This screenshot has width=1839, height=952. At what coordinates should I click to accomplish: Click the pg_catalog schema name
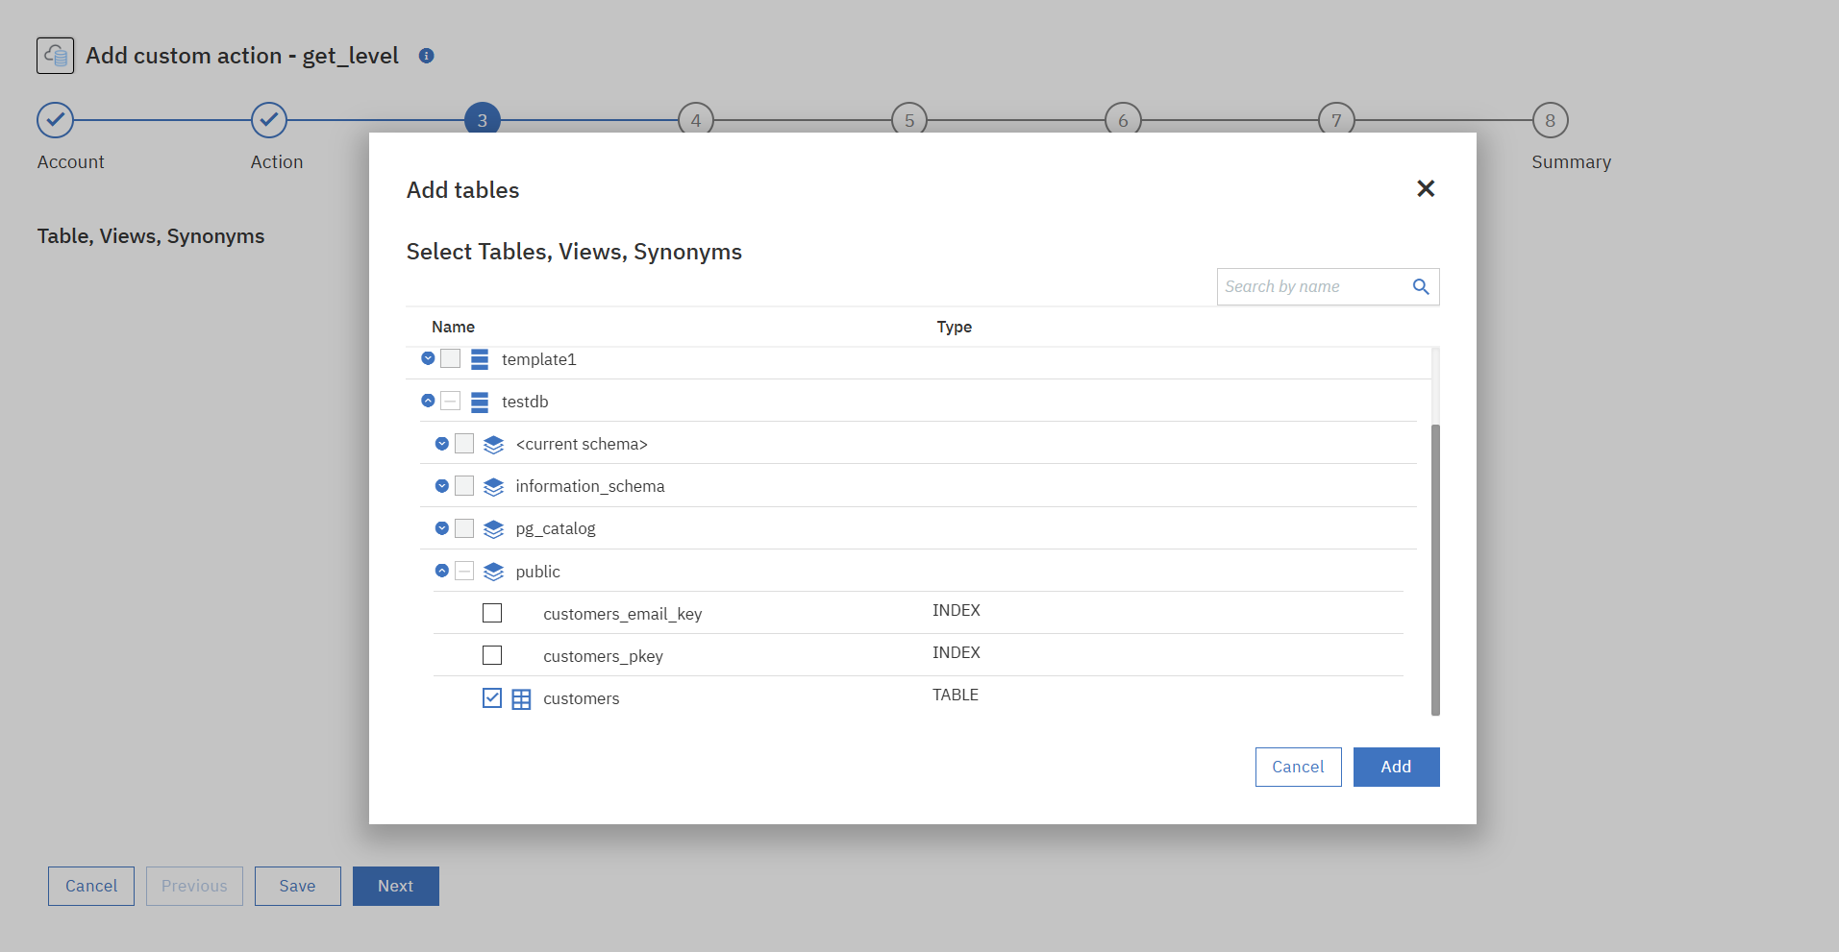click(x=556, y=528)
